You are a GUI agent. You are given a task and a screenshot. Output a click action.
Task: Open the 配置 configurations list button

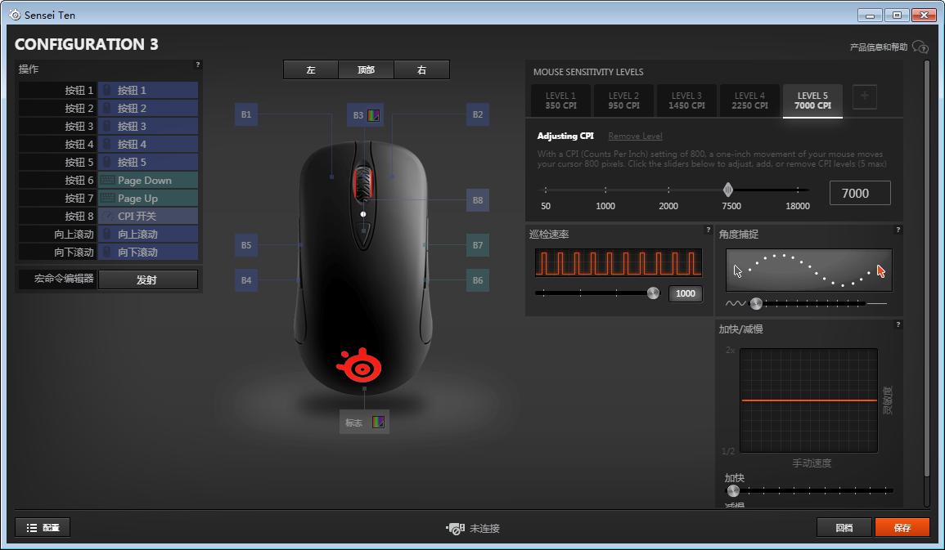[43, 528]
